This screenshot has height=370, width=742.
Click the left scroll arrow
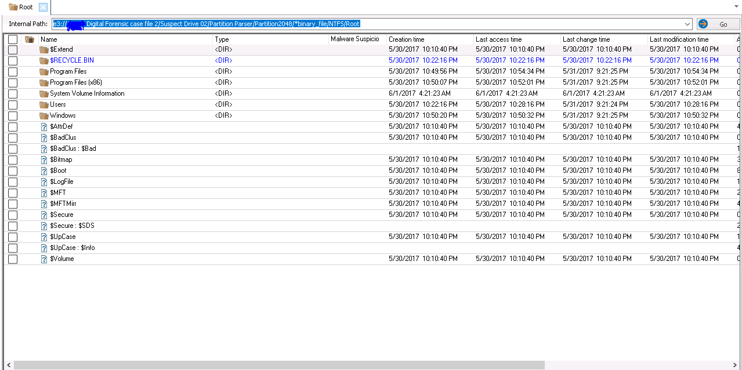8,365
